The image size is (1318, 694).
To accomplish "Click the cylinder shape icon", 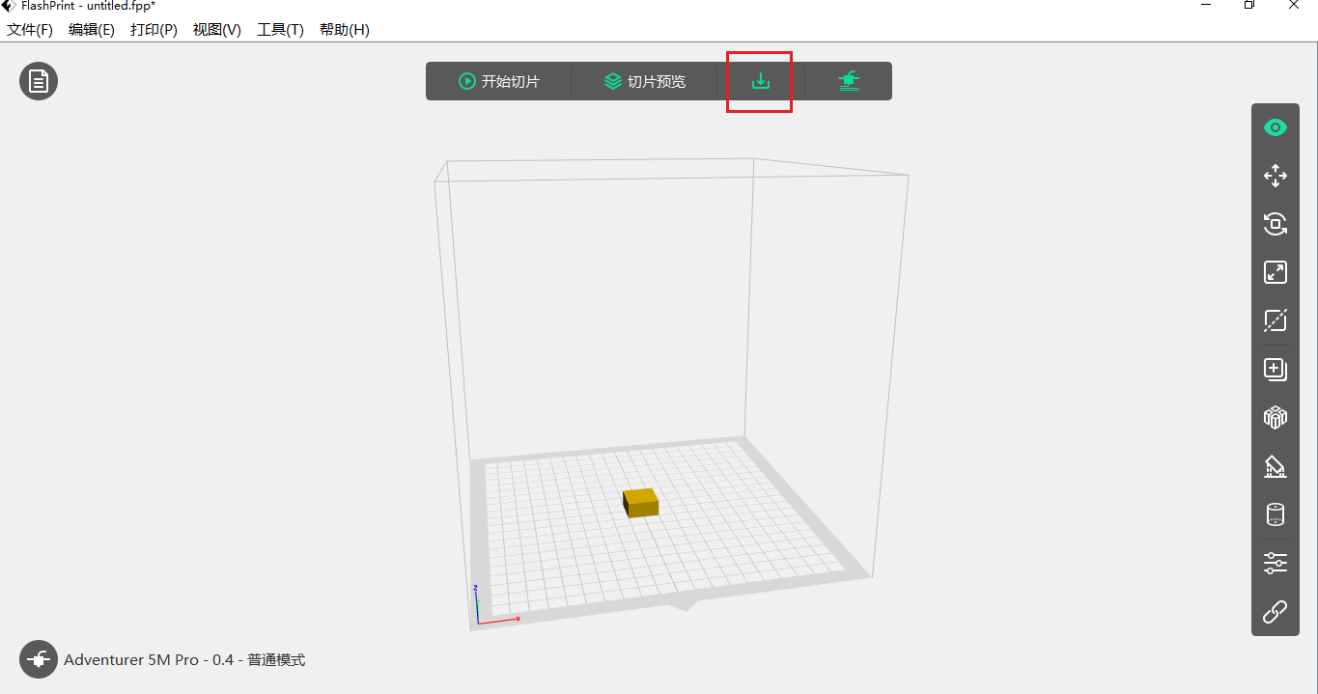I will [1276, 514].
